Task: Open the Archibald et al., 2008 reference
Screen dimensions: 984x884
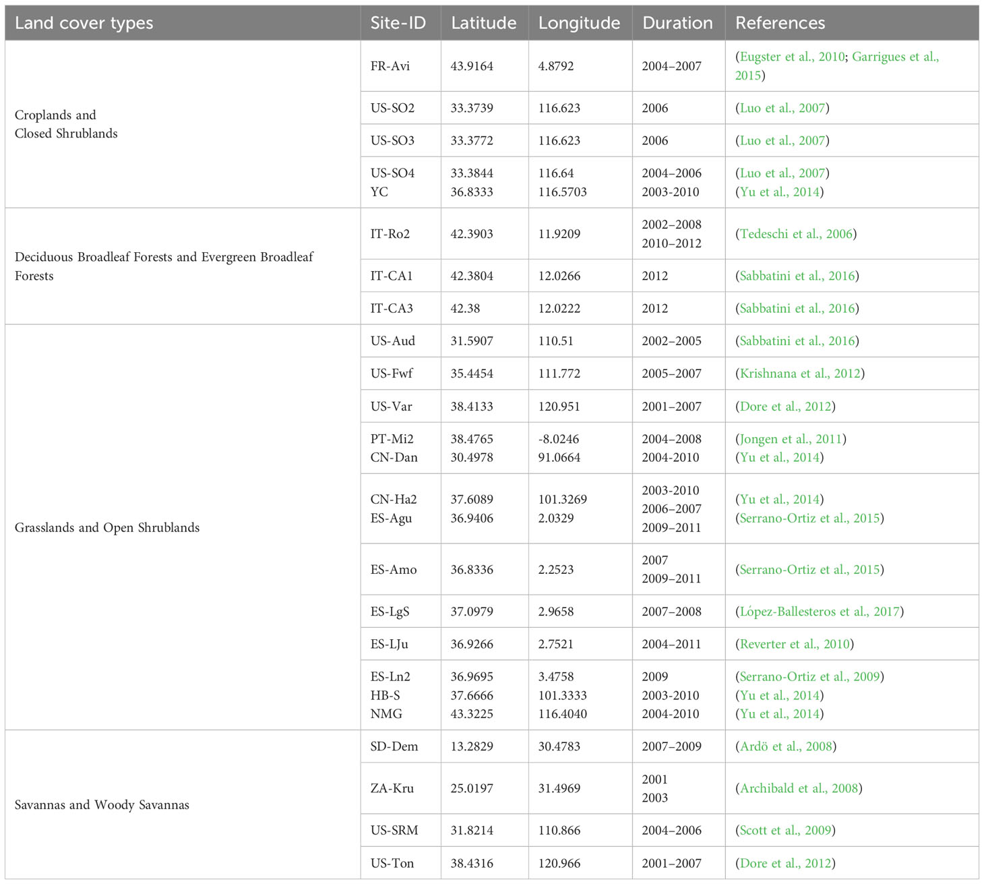Action: (x=799, y=788)
